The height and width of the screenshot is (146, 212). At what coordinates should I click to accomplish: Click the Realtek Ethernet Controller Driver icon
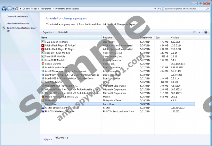pos(43,108)
